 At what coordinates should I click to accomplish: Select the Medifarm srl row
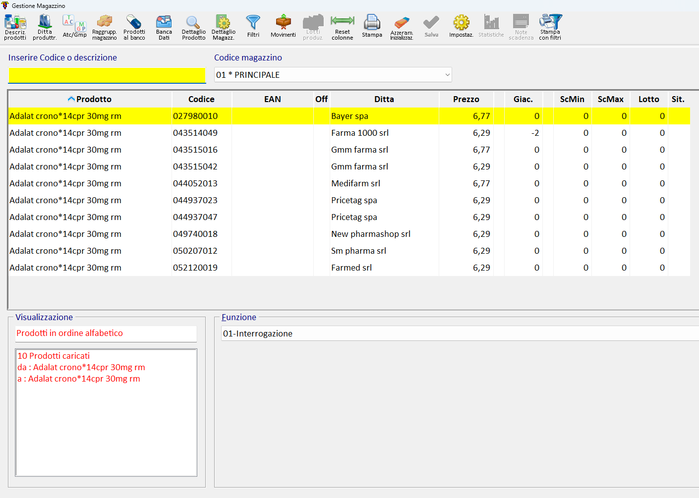[349, 183]
